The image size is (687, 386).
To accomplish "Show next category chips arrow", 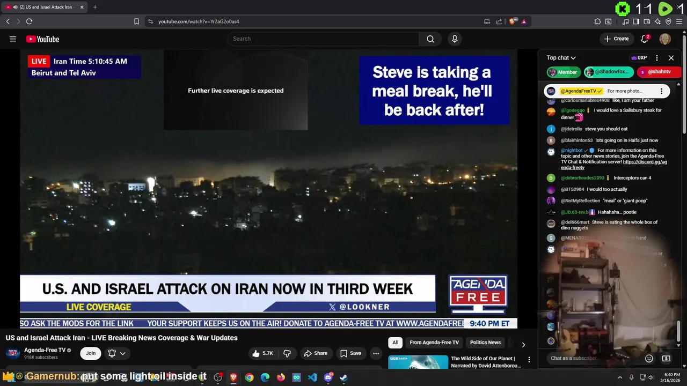I will tap(523, 345).
